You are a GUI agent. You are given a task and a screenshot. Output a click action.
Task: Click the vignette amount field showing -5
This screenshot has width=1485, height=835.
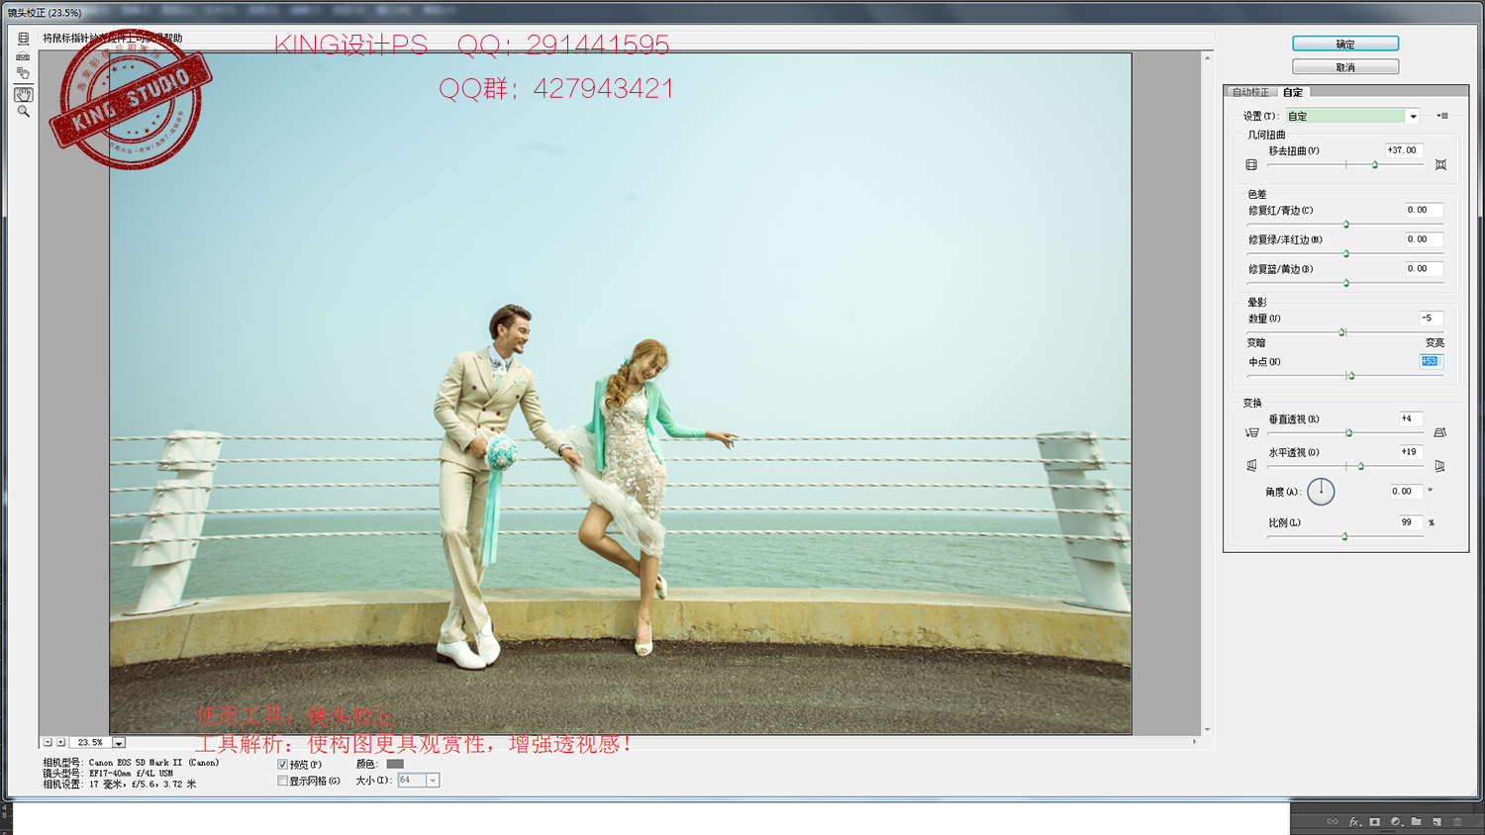pyautogui.click(x=1431, y=319)
